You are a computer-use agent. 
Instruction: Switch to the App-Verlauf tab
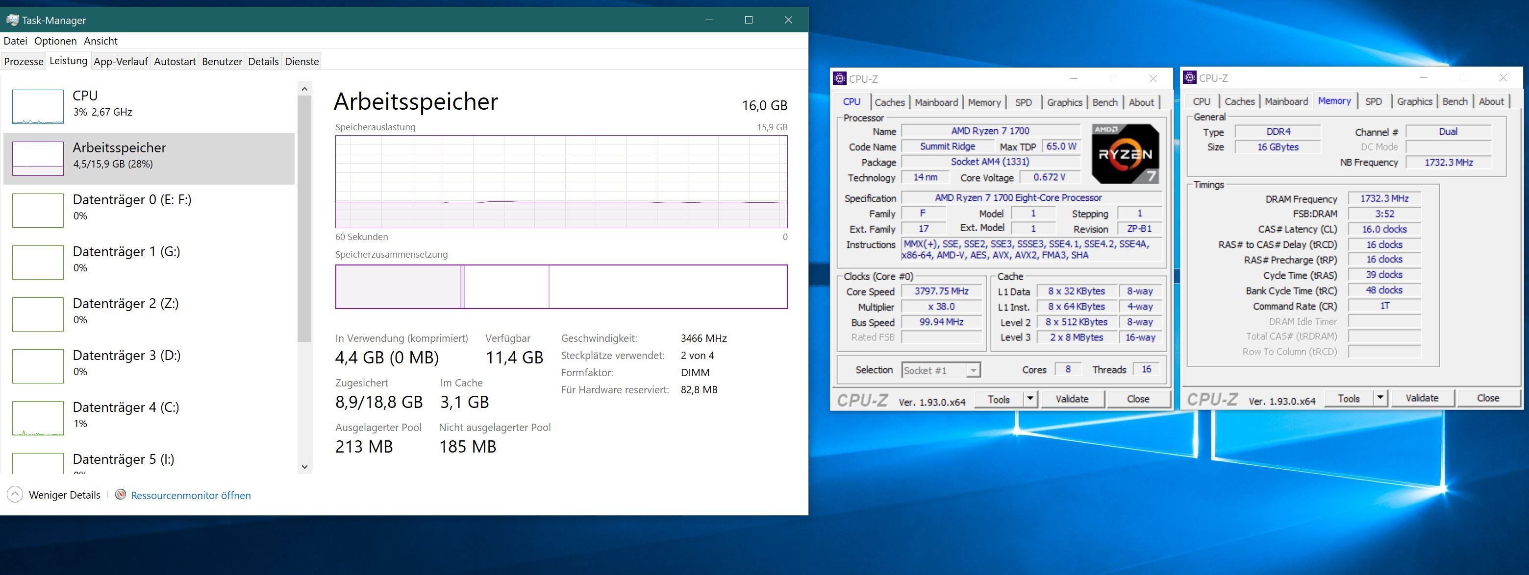(121, 61)
